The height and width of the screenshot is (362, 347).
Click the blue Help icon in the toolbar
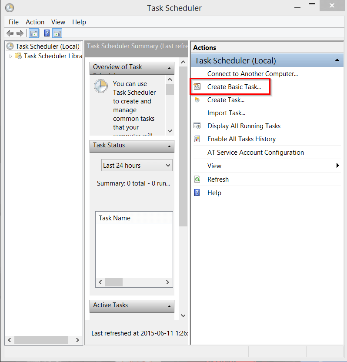pyautogui.click(x=47, y=33)
